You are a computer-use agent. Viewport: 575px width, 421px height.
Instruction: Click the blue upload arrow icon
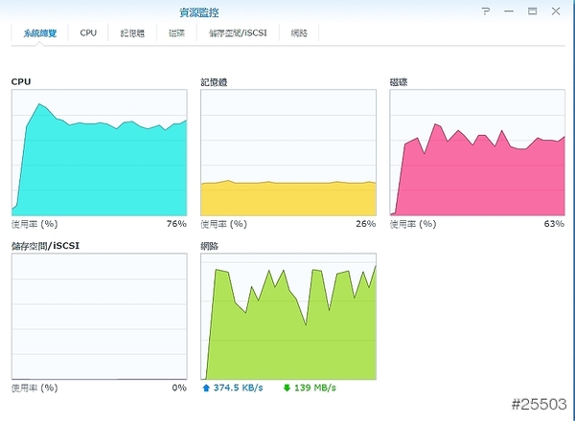point(206,388)
